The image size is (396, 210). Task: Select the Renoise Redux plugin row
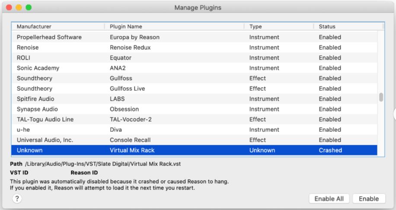tap(194, 48)
